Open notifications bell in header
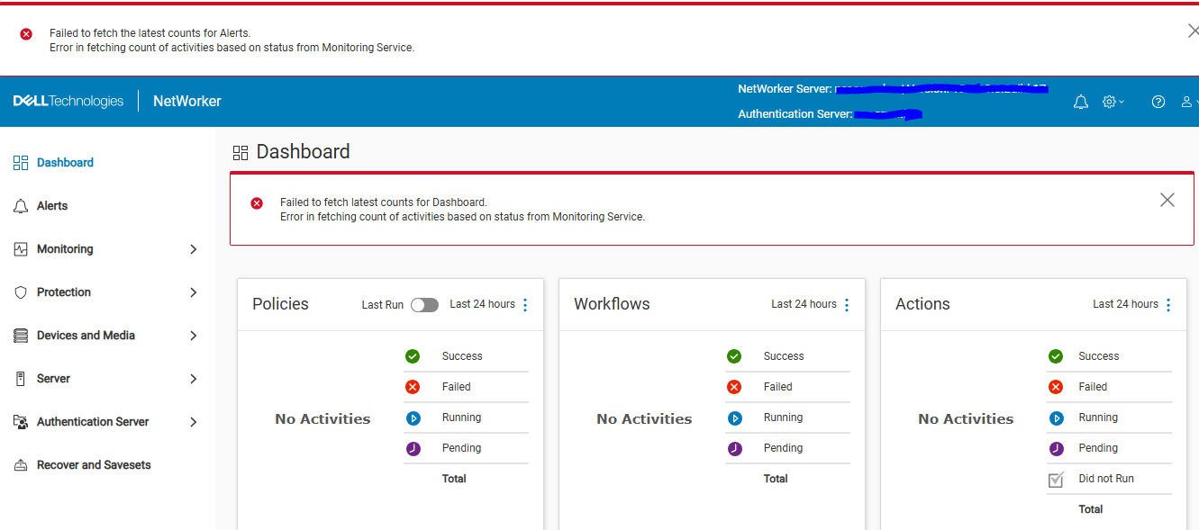This screenshot has height=530, width=1199. coord(1081,103)
